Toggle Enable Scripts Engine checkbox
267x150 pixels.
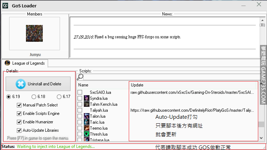click(x=19, y=113)
